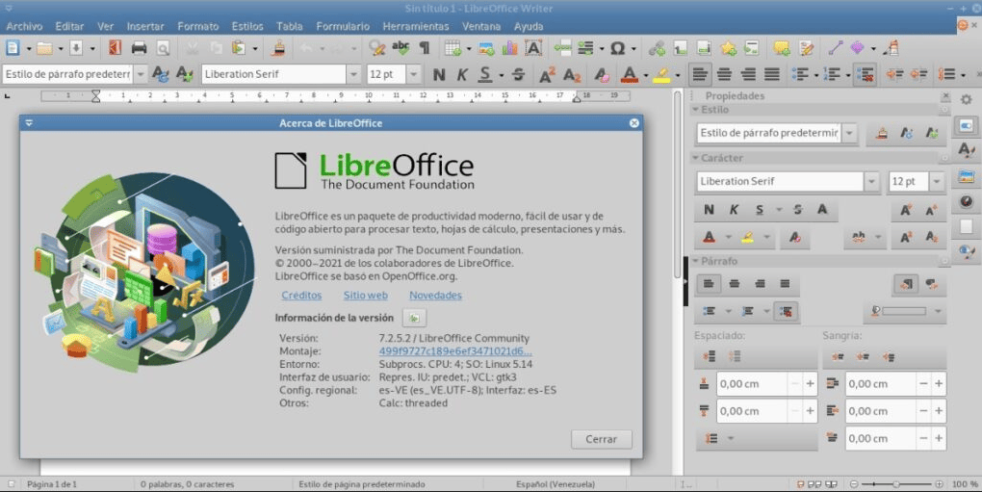The width and height of the screenshot is (982, 492).
Task: Collapse the Párrafo section in the sidebar
Action: pyautogui.click(x=696, y=261)
